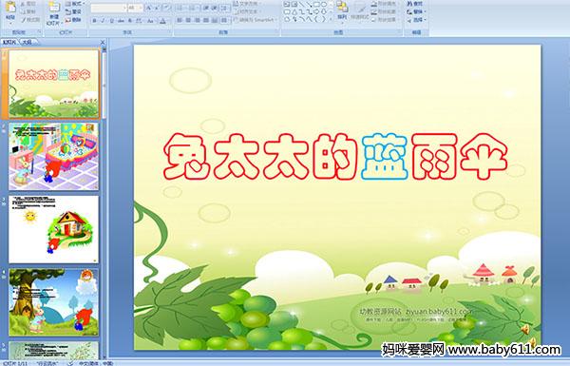This screenshot has width=570, height=366.
Task: Toggle Justify text alignment
Action: 206,20
